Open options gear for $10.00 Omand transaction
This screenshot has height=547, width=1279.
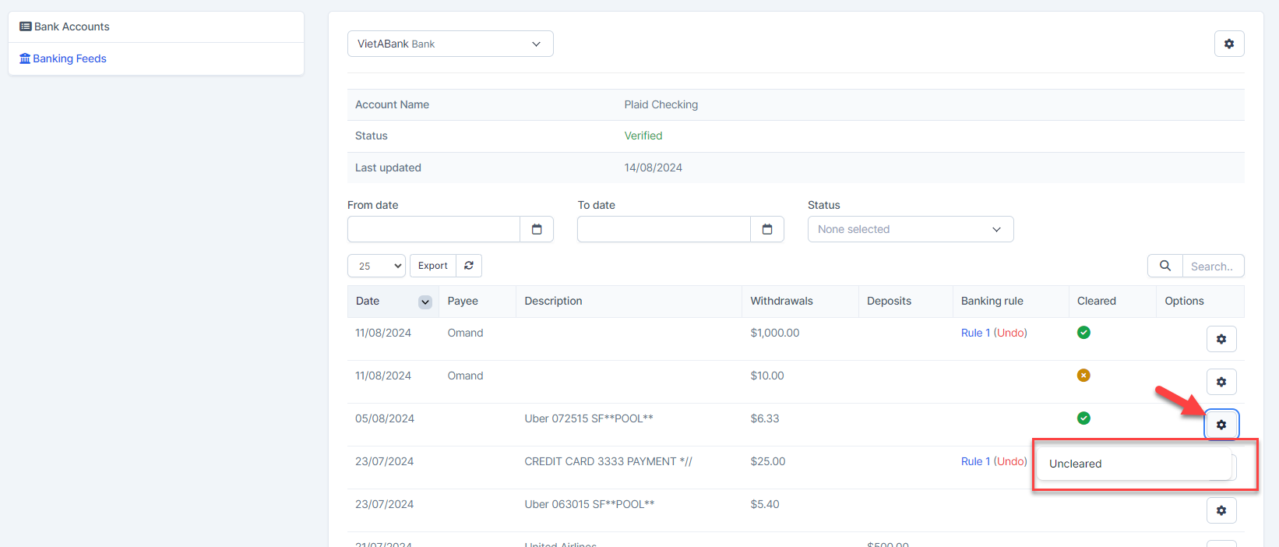1221,382
